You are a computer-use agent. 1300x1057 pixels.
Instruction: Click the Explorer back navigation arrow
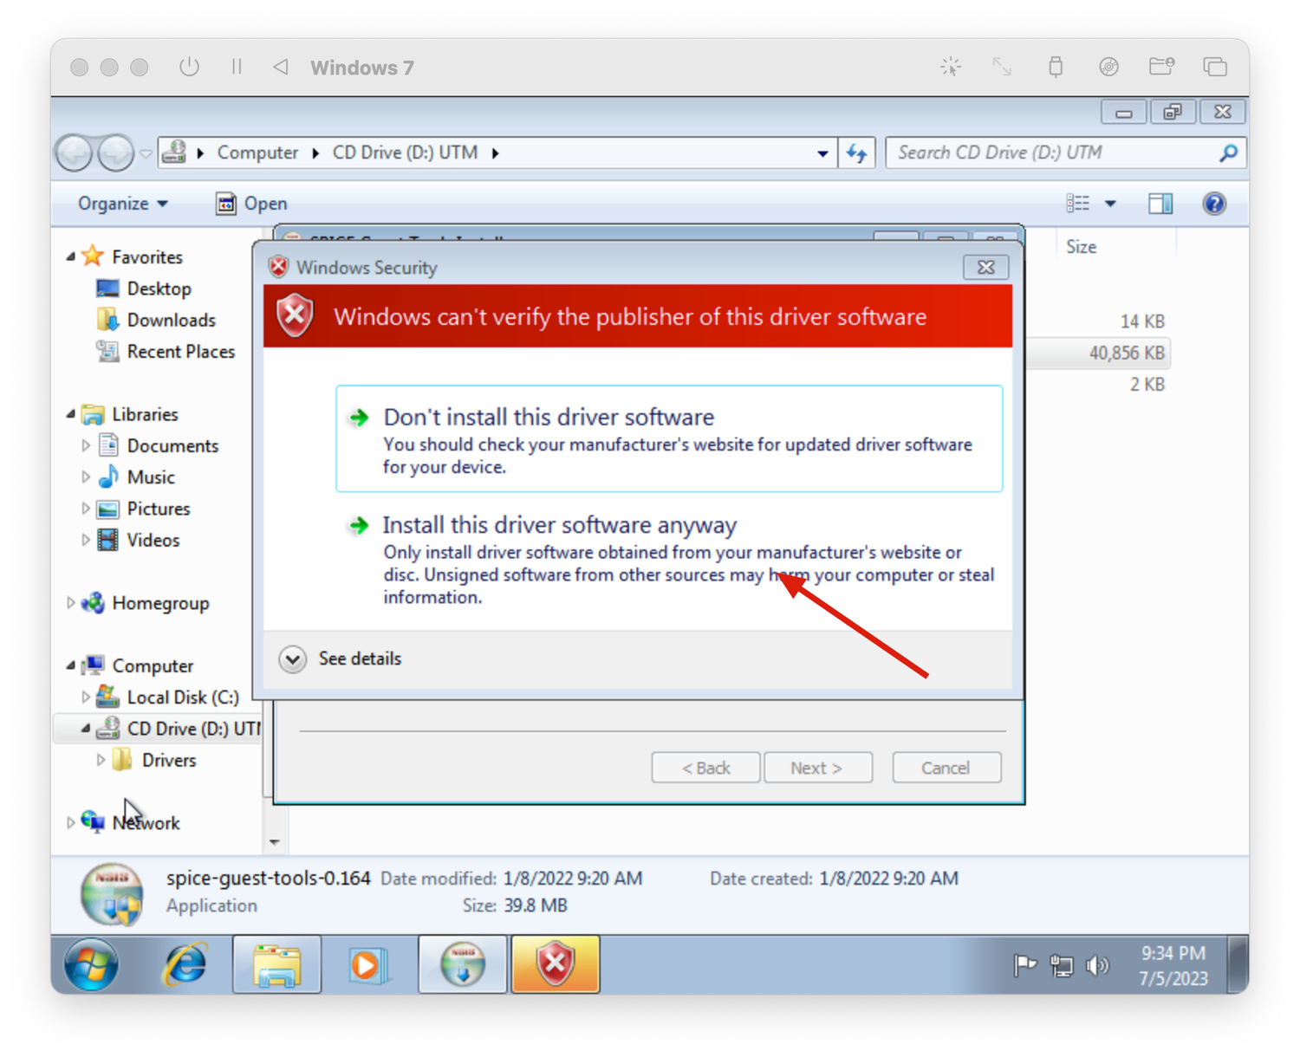[x=75, y=153]
